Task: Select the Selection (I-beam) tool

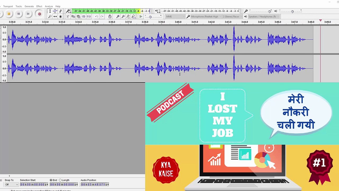Action: click(x=50, y=11)
